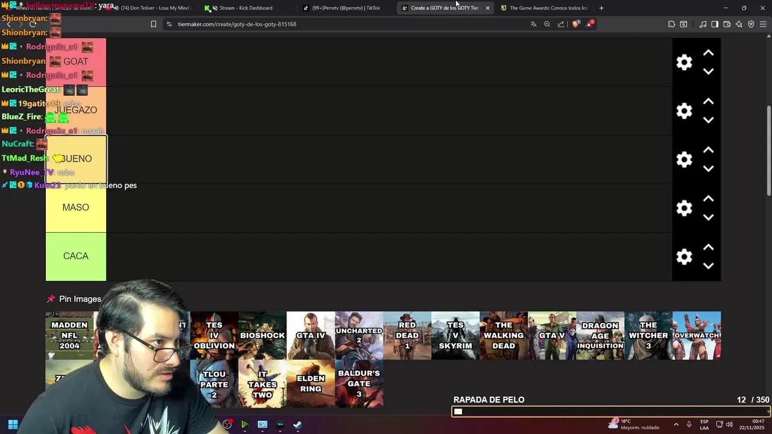Select The Witcher 3 image

tap(648, 335)
